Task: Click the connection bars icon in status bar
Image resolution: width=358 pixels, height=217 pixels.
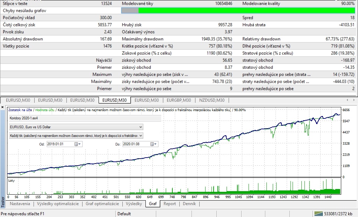Action: point(318,214)
